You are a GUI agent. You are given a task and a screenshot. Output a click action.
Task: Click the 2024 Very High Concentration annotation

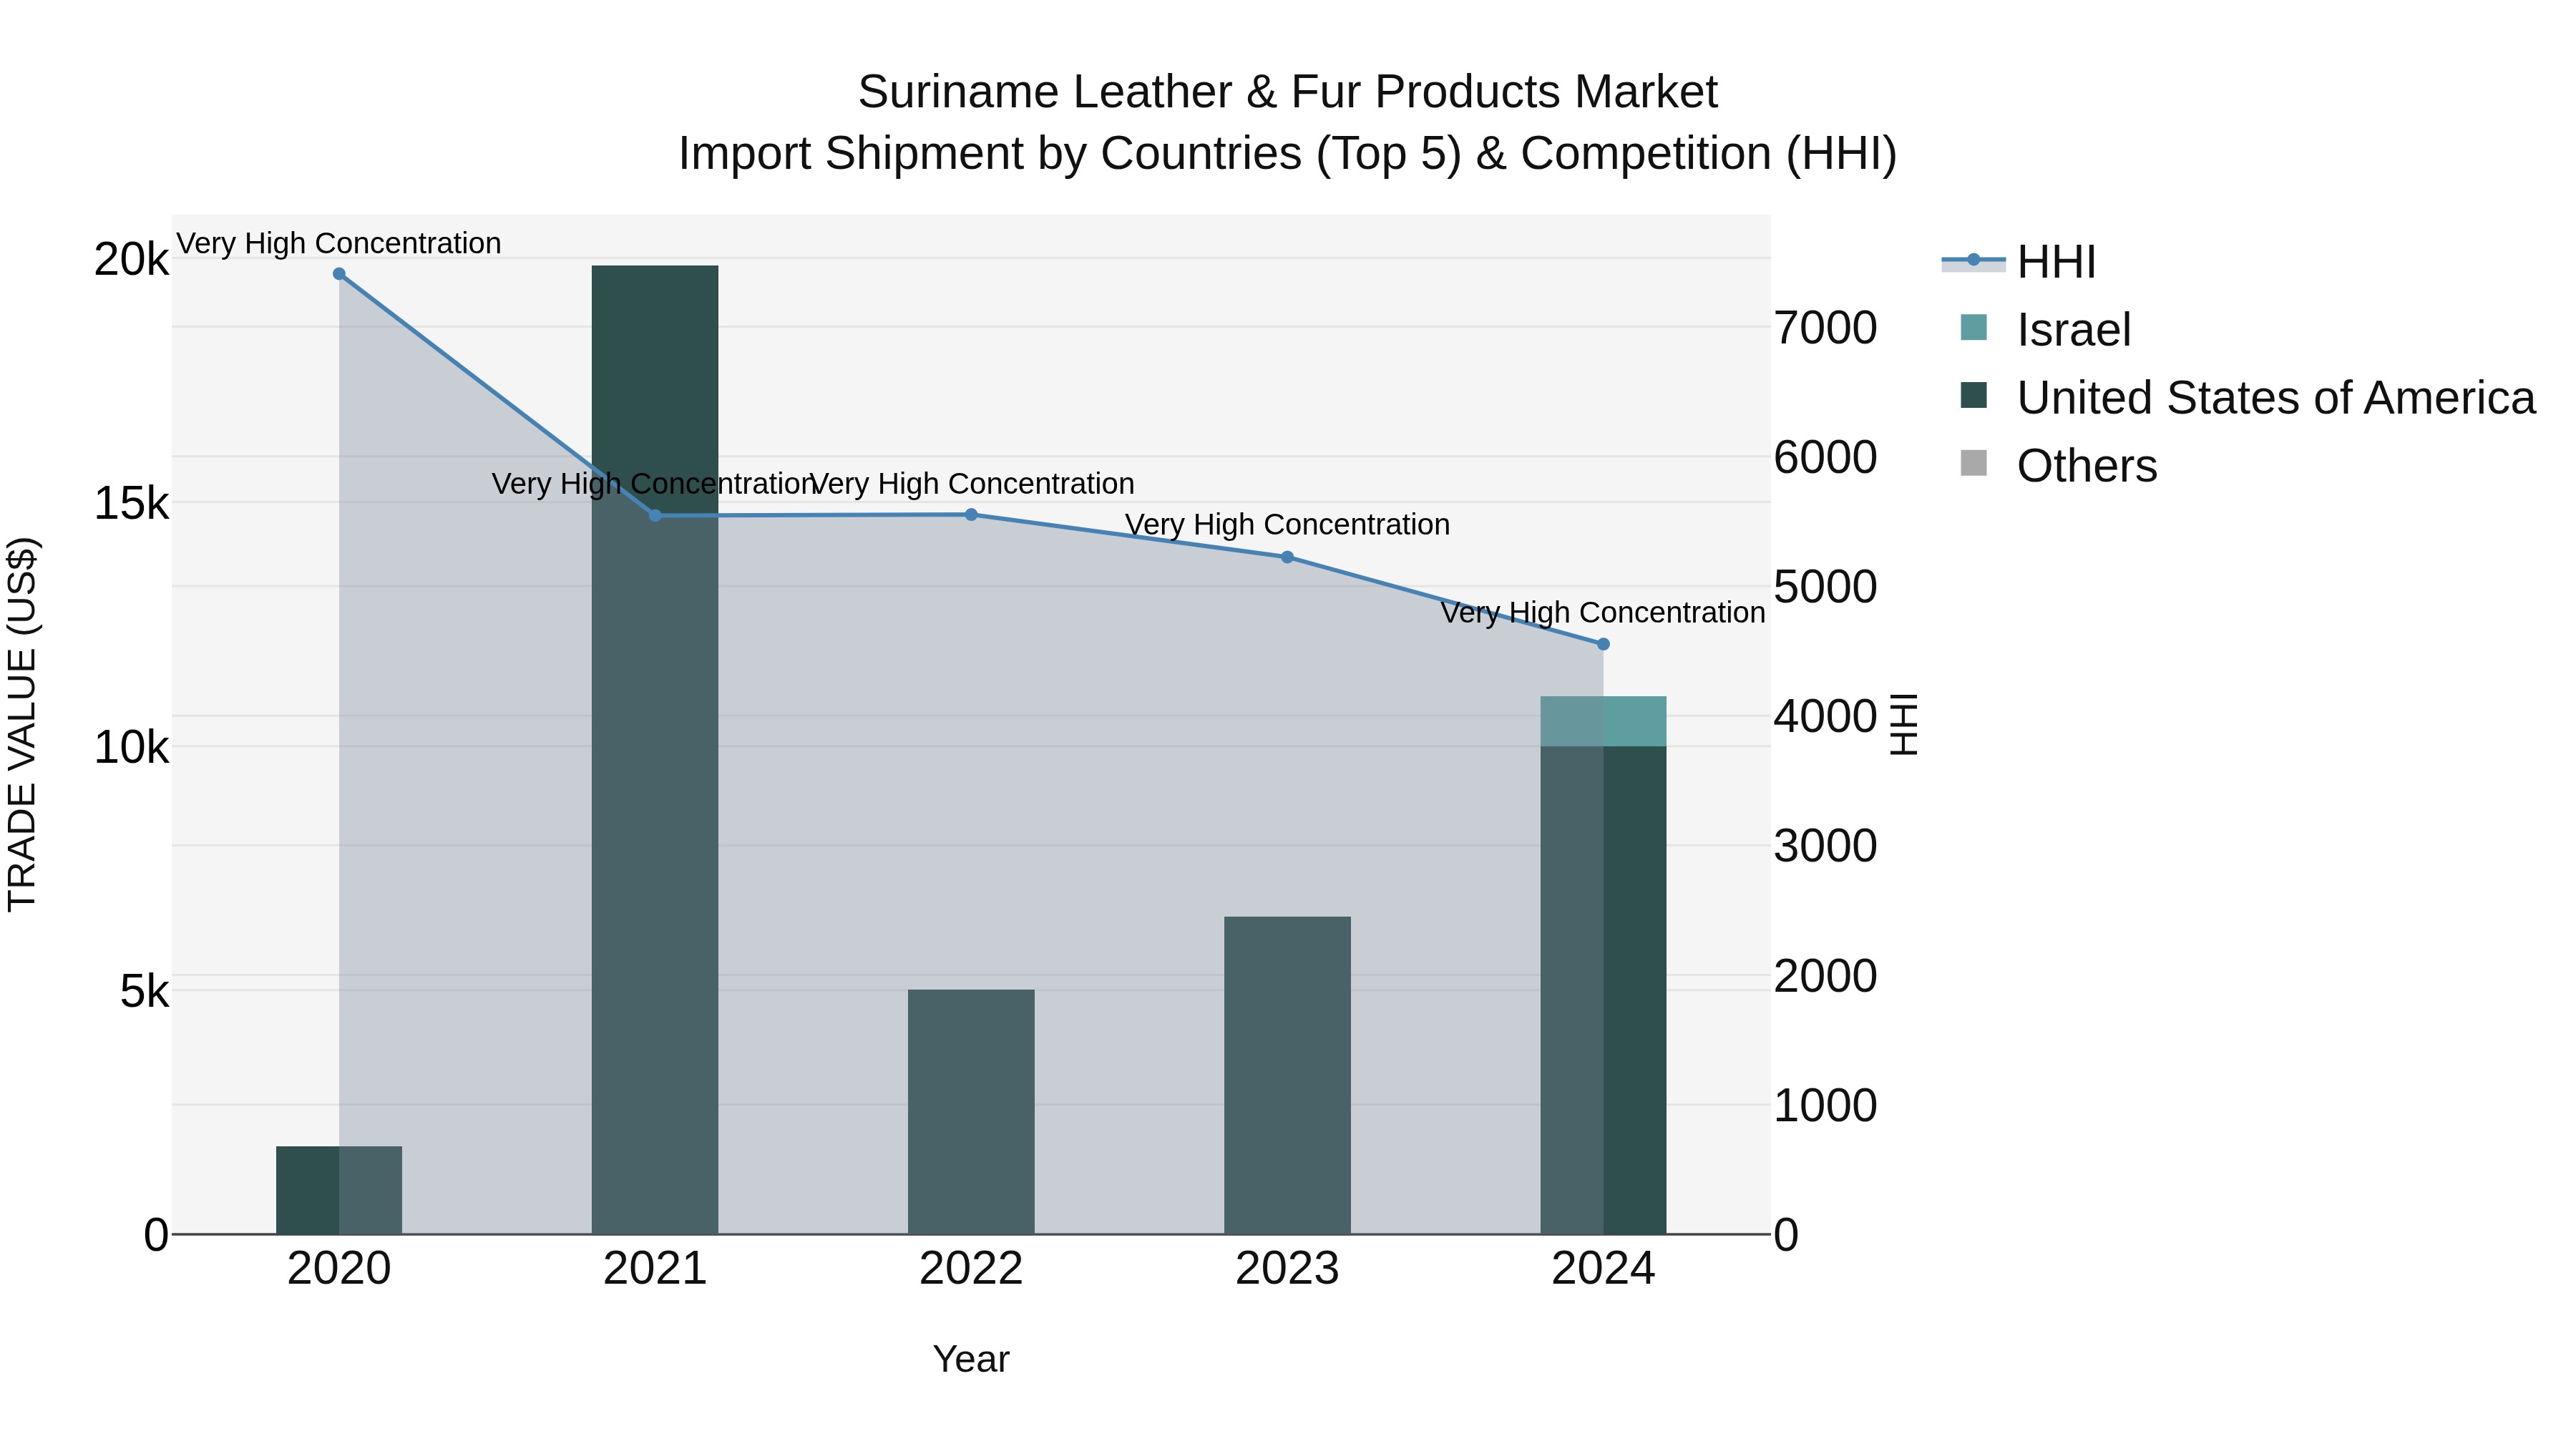tap(1603, 613)
